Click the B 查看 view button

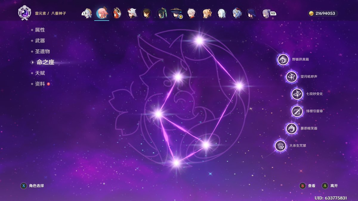[308, 186]
